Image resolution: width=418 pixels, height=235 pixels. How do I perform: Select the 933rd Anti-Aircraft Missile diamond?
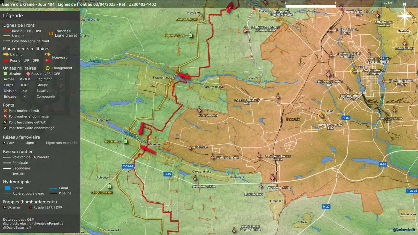259,156
